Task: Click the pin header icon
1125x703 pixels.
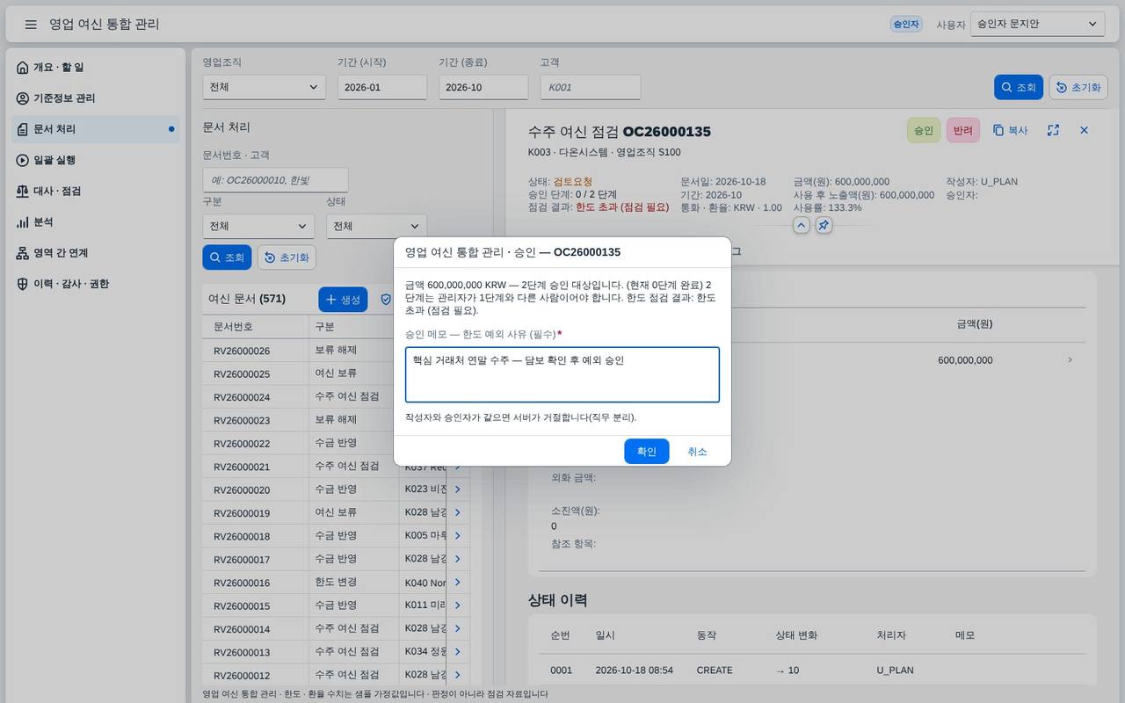Action: point(824,225)
